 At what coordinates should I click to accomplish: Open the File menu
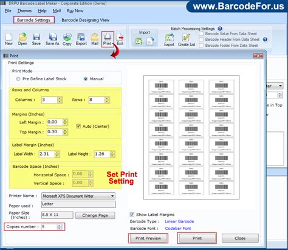(8, 11)
